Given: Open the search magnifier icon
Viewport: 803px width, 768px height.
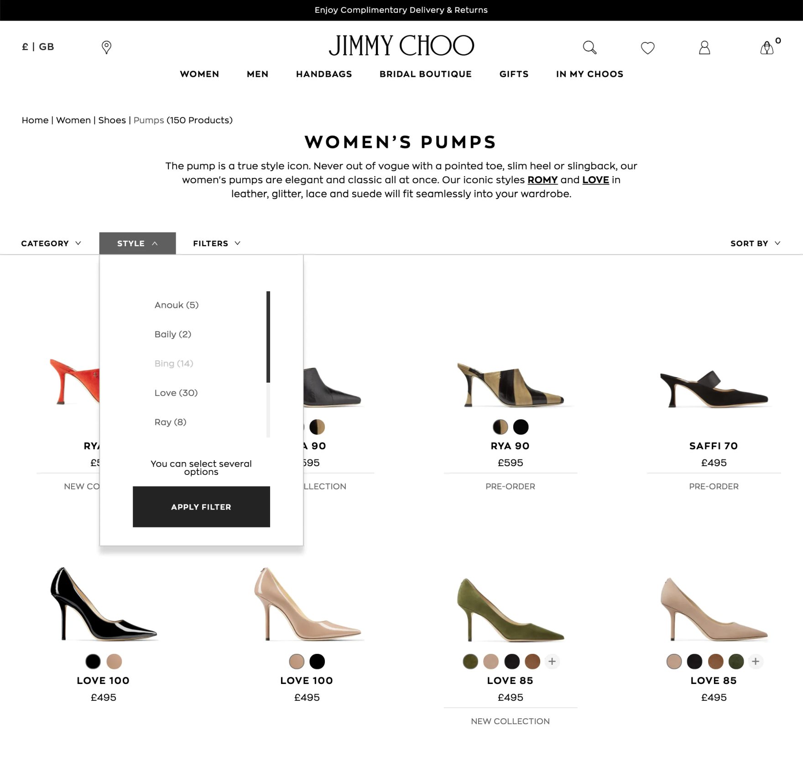Looking at the screenshot, I should [x=589, y=47].
